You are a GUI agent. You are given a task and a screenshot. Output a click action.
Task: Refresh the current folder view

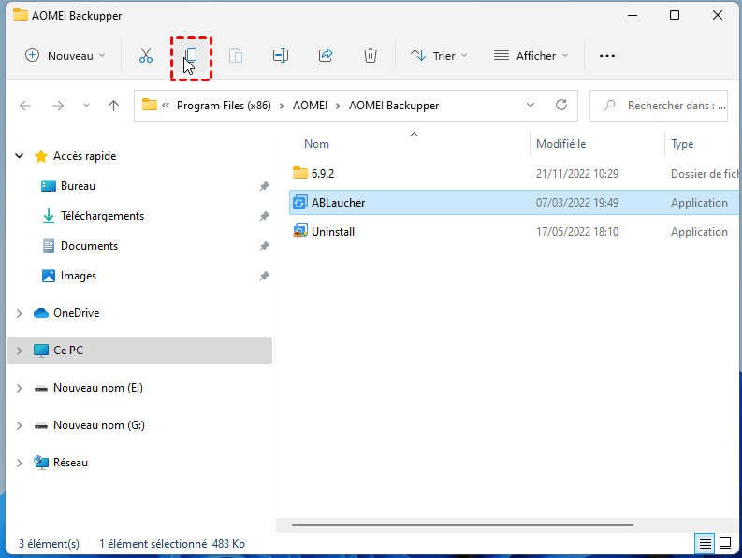561,105
